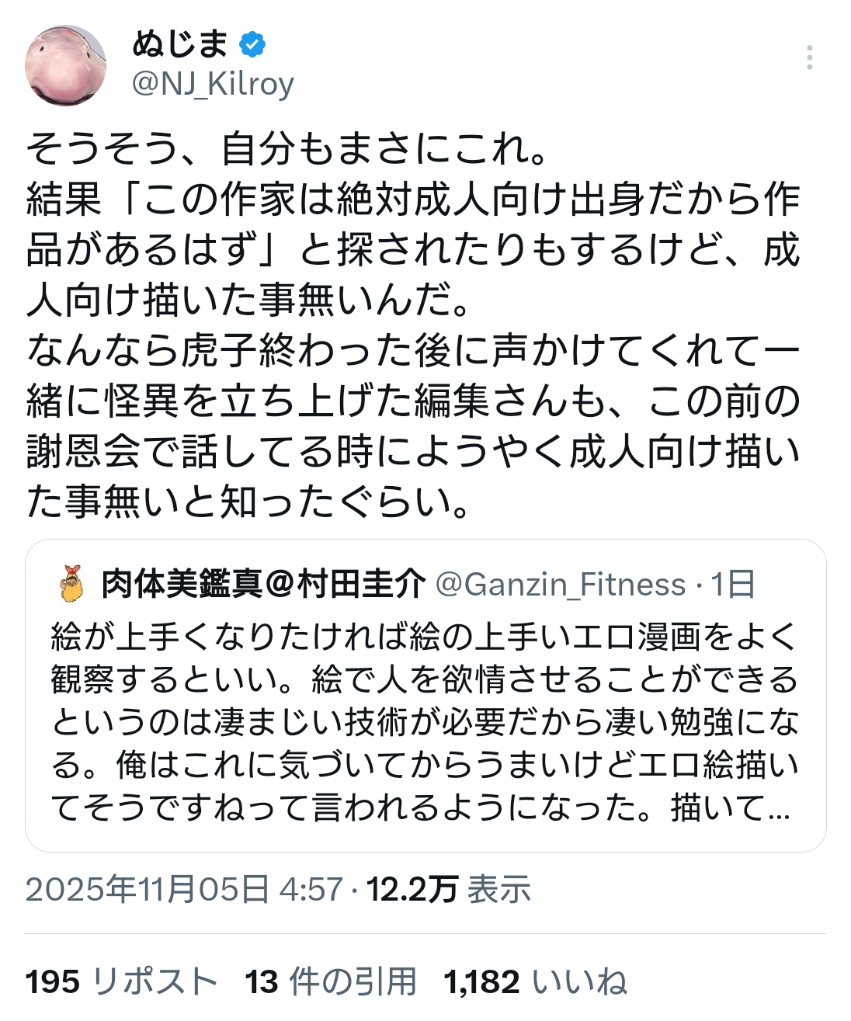Open quoted tweet at line starting 絵が上手くなりたければ
The height and width of the screenshot is (1021, 851).
tap(424, 637)
